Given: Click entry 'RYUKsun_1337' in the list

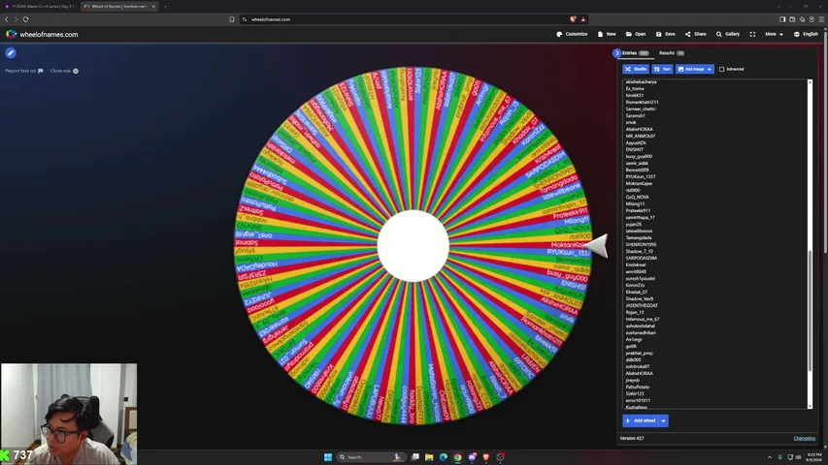Looking at the screenshot, I should coord(641,176).
